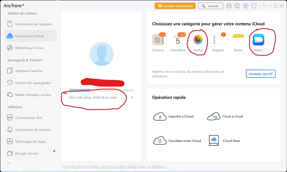Click the Gestionnaire de sonnerie label
The width and height of the screenshot is (287, 172).
[33, 130]
